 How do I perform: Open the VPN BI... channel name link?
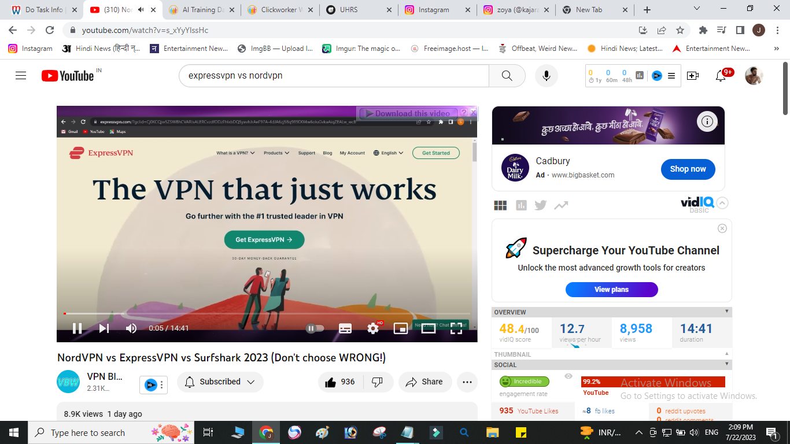click(x=105, y=376)
